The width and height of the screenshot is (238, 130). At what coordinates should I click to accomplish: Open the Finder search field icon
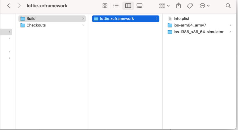[228, 6]
